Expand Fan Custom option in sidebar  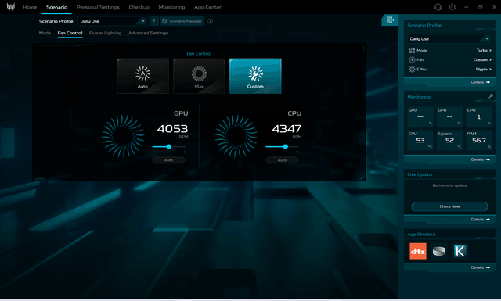[x=482, y=59]
